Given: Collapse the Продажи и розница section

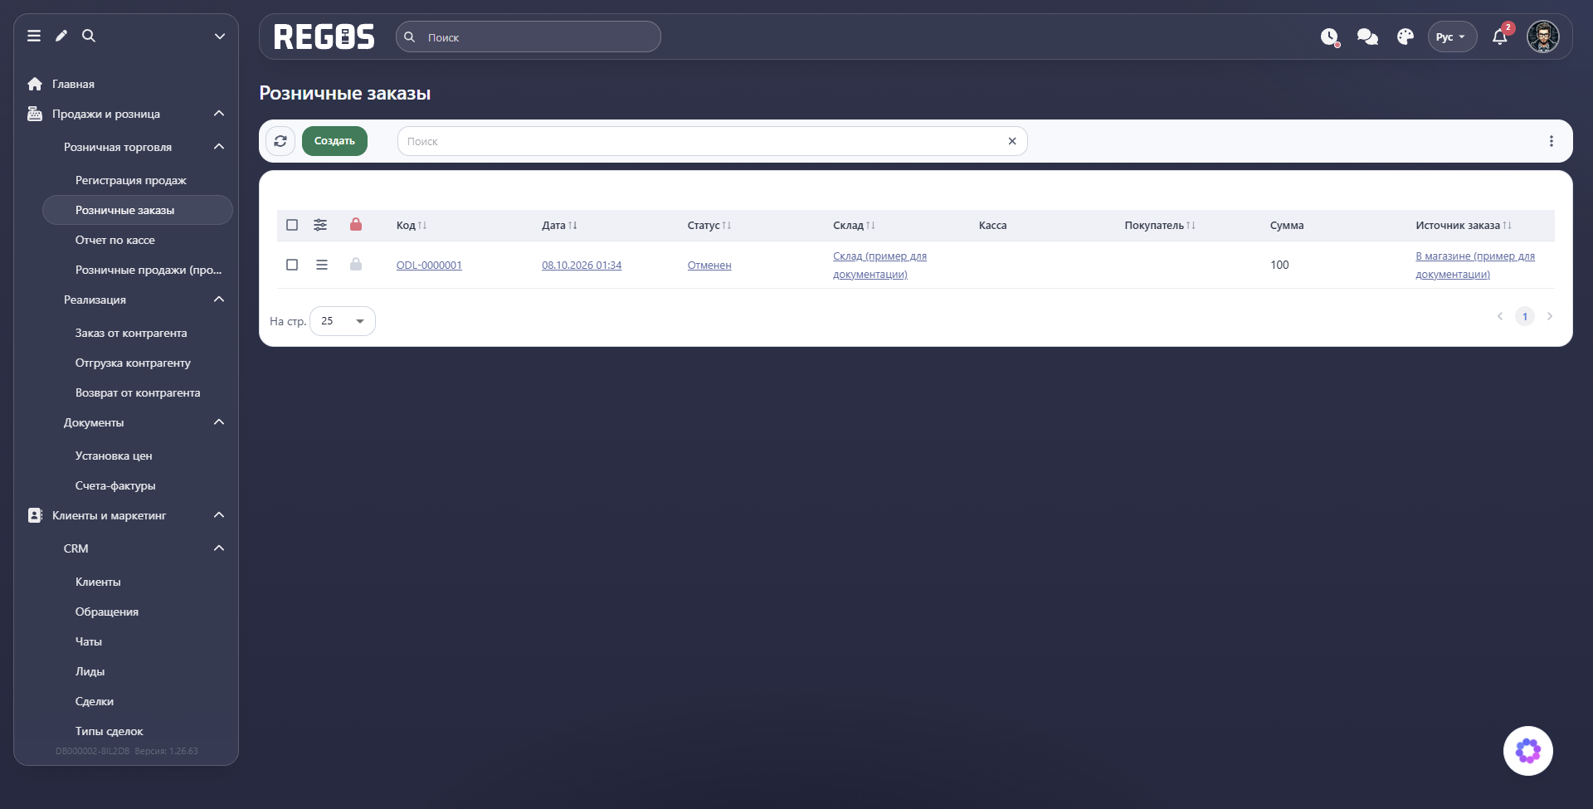Looking at the screenshot, I should [219, 114].
